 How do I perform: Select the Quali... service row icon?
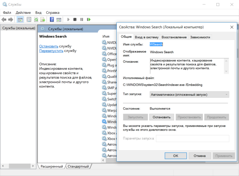pyautogui.click(x=104, y=76)
